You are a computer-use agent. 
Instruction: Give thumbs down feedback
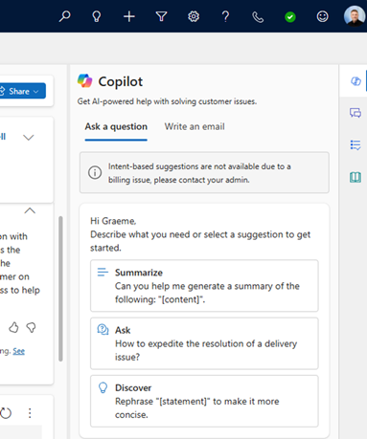pyautogui.click(x=32, y=327)
